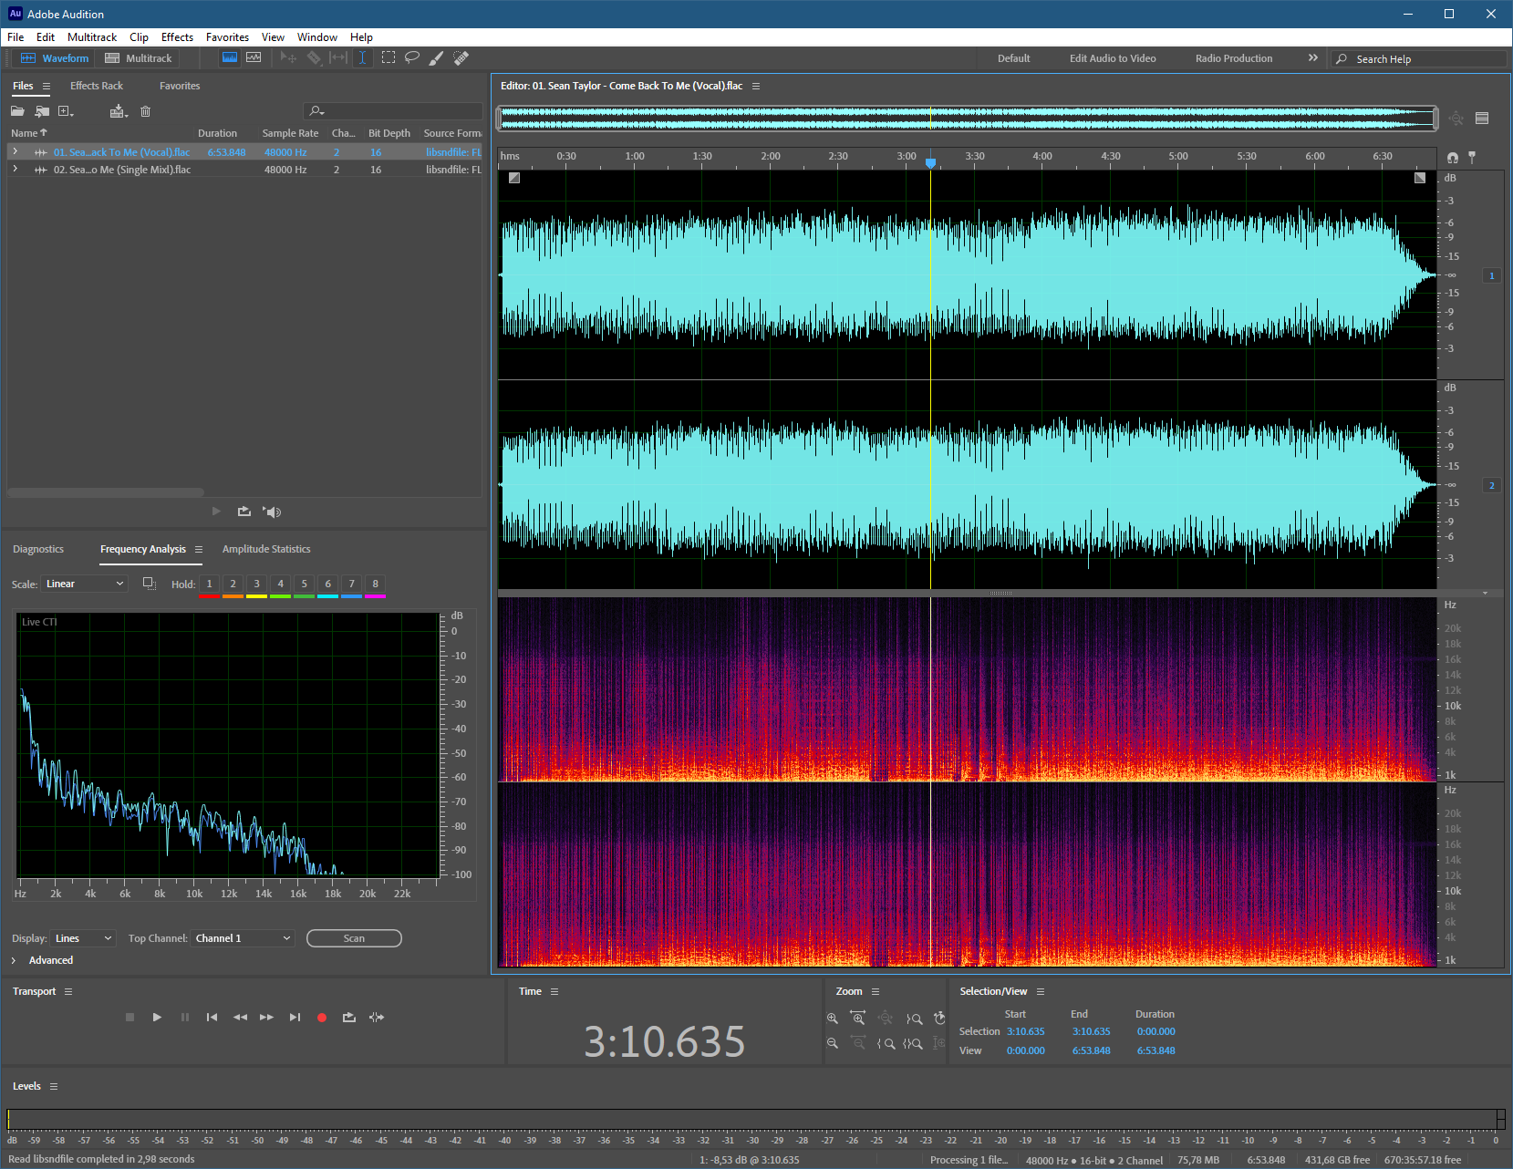Click the cyan swatch under Hold 6
The height and width of the screenshot is (1169, 1513).
tap(327, 596)
